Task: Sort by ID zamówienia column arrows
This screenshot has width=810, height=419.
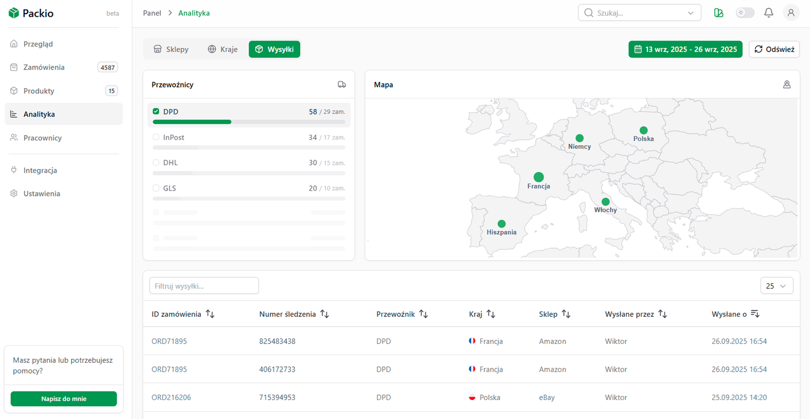Action: coord(210,314)
